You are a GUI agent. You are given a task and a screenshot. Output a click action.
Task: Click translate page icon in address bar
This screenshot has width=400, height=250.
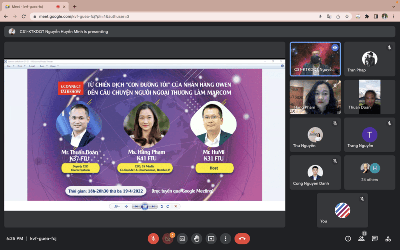[329, 16]
